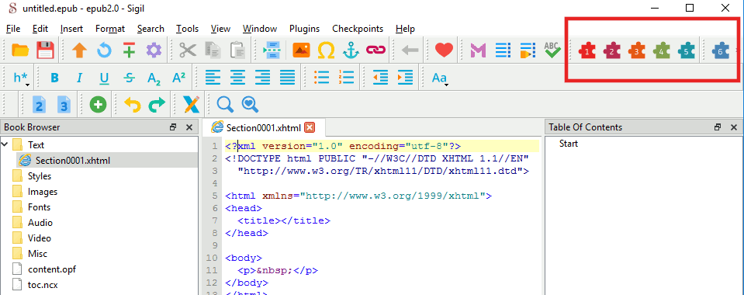Screen dimensions: 744x295
Task: Click green plus circle icon
Action: click(x=99, y=105)
